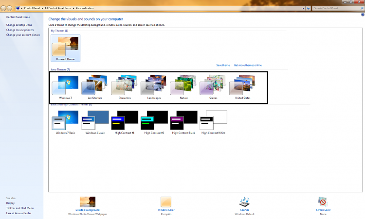Image resolution: width=365 pixels, height=219 pixels.
Task: Choose the High Contrast Black theme
Action: click(183, 122)
